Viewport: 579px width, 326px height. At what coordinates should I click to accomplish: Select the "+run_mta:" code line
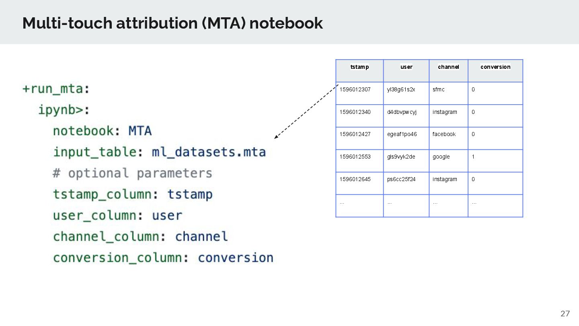[56, 89]
